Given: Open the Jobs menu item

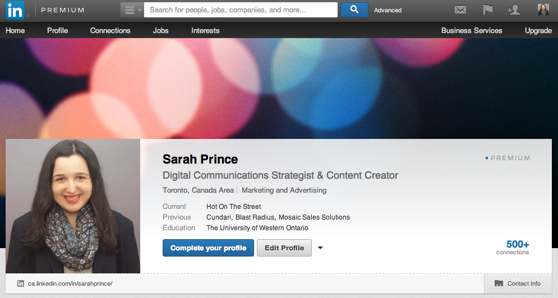Looking at the screenshot, I should [x=160, y=31].
